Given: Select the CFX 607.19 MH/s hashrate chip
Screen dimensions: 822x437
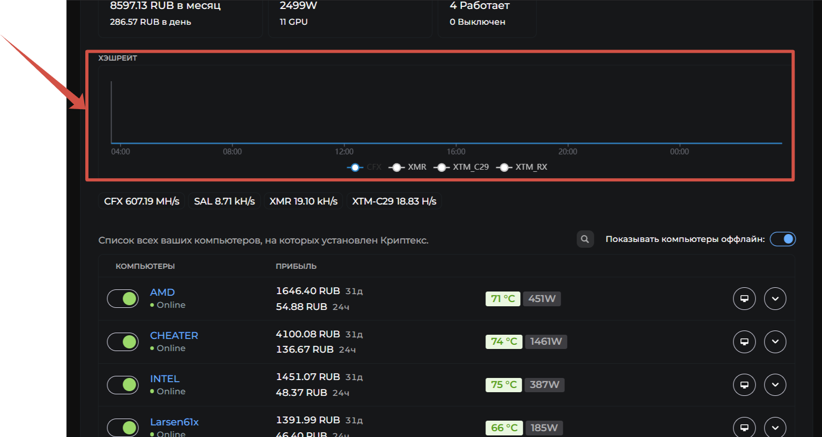Looking at the screenshot, I should coord(142,201).
